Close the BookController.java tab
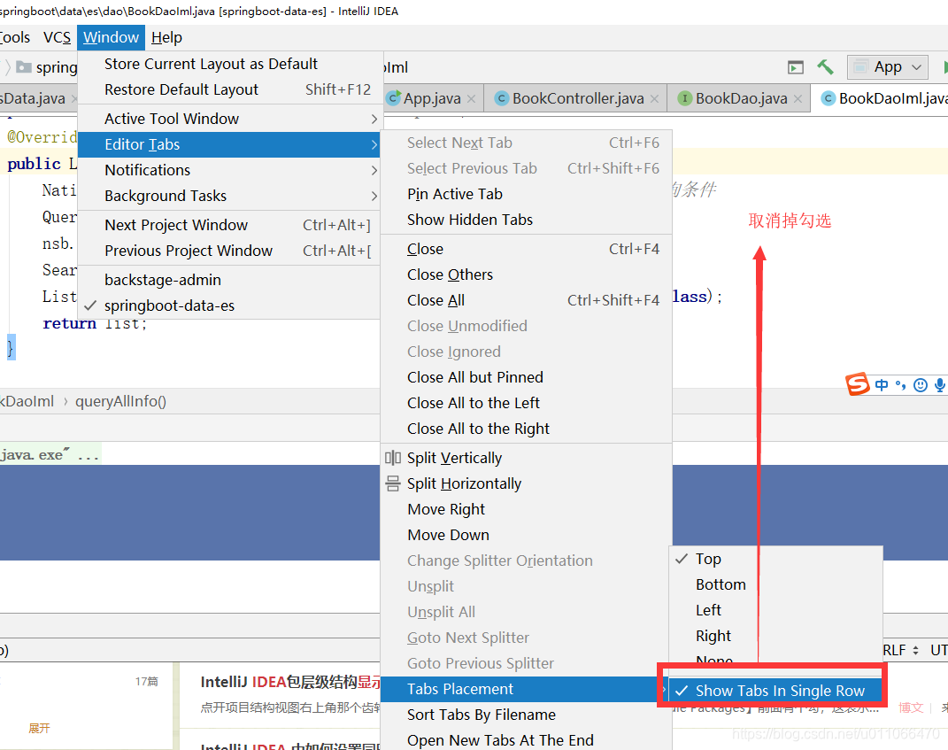The height and width of the screenshot is (750, 948). (x=655, y=98)
